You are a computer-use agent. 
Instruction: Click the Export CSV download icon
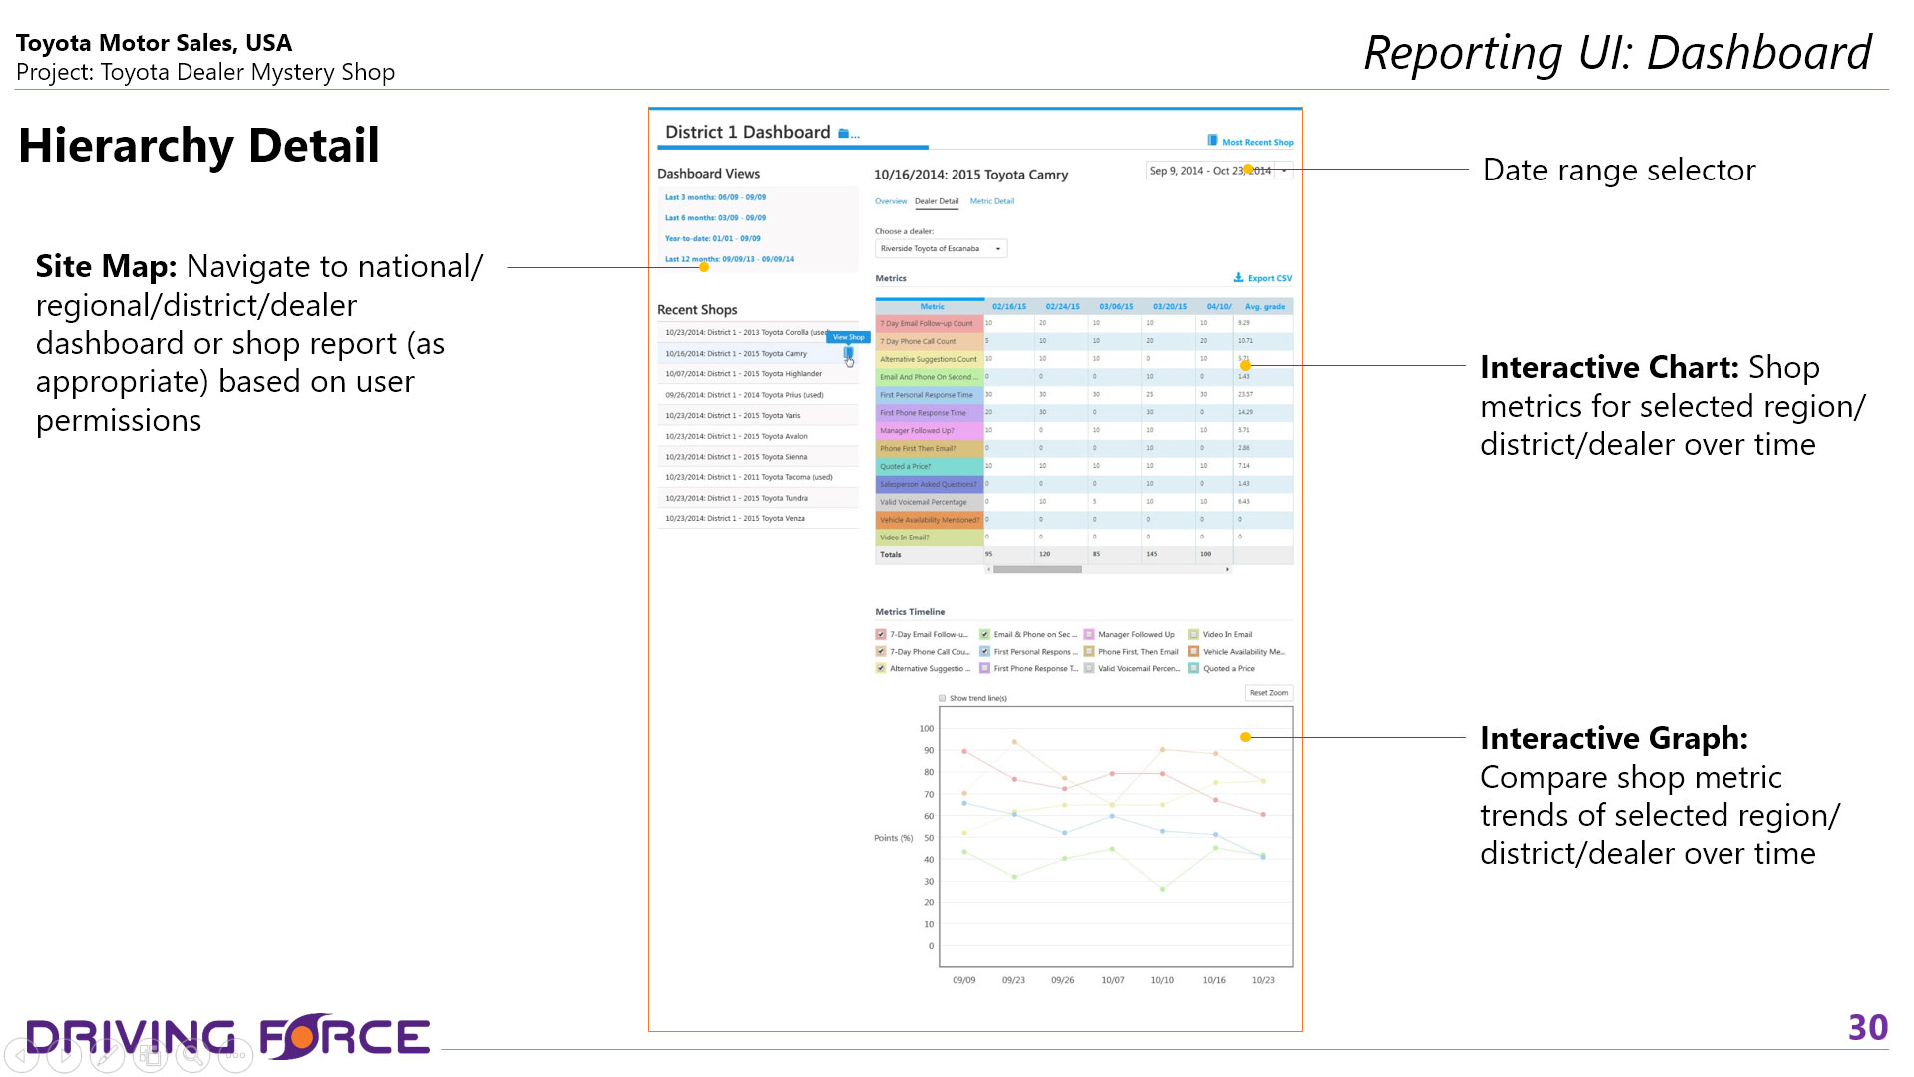pyautogui.click(x=1238, y=278)
